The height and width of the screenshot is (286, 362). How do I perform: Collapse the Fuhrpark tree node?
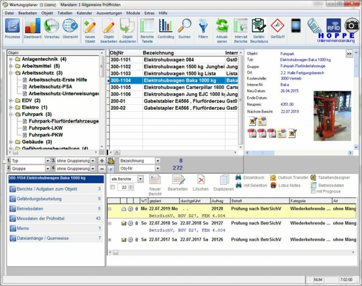(11, 114)
